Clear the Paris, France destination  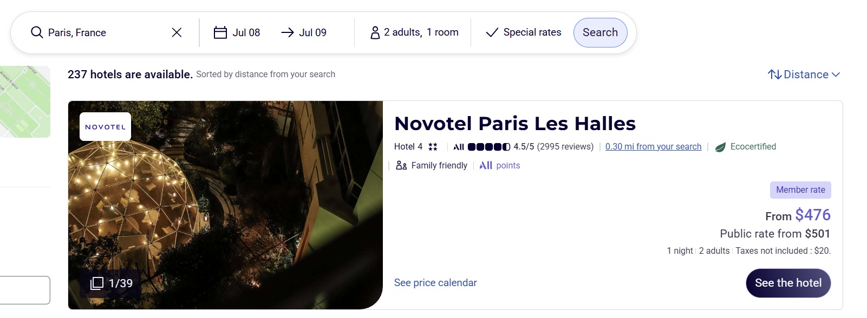click(177, 32)
